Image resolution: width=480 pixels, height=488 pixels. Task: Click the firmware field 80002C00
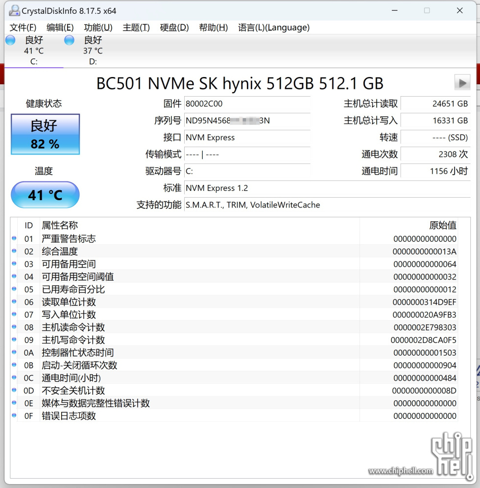coord(247,103)
